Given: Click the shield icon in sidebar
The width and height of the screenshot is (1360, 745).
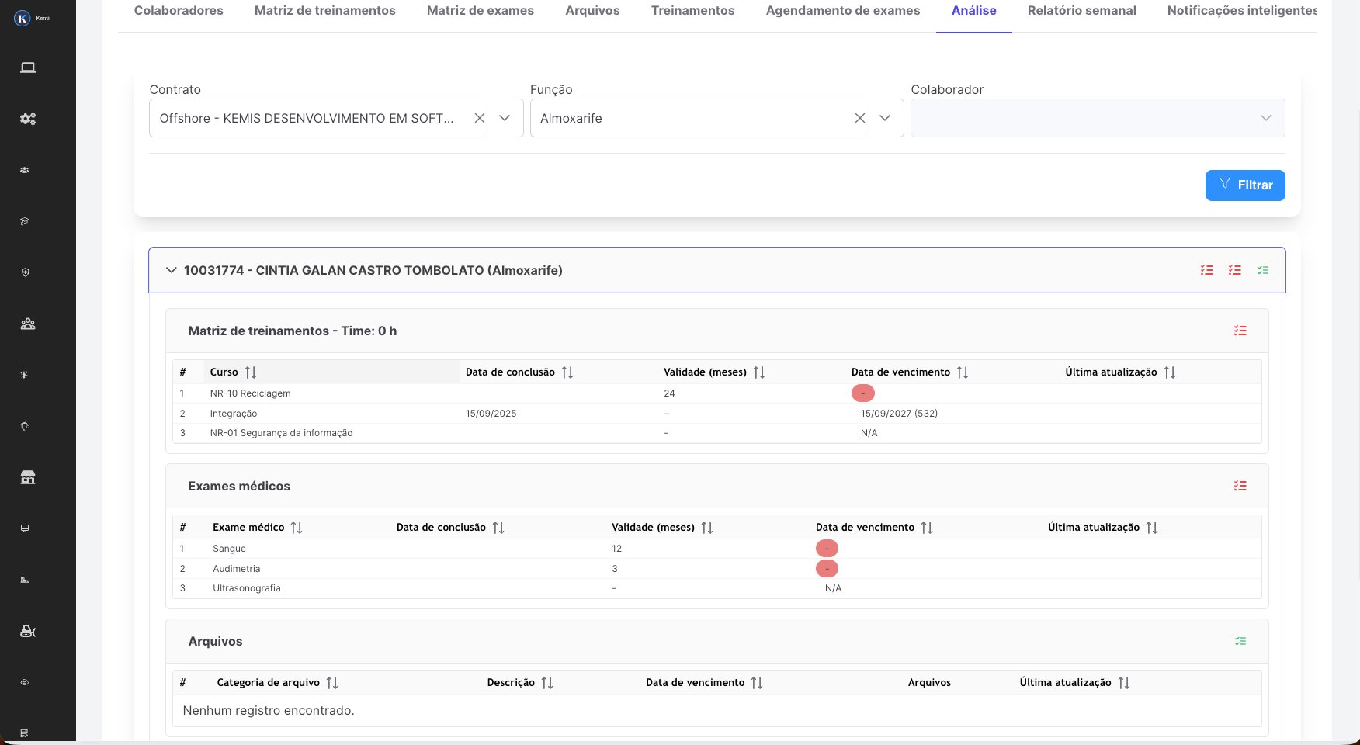Looking at the screenshot, I should (x=25, y=272).
